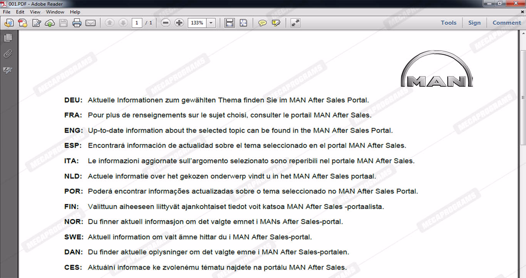
Task: Go to previous page with up arrow
Action: [x=109, y=23]
